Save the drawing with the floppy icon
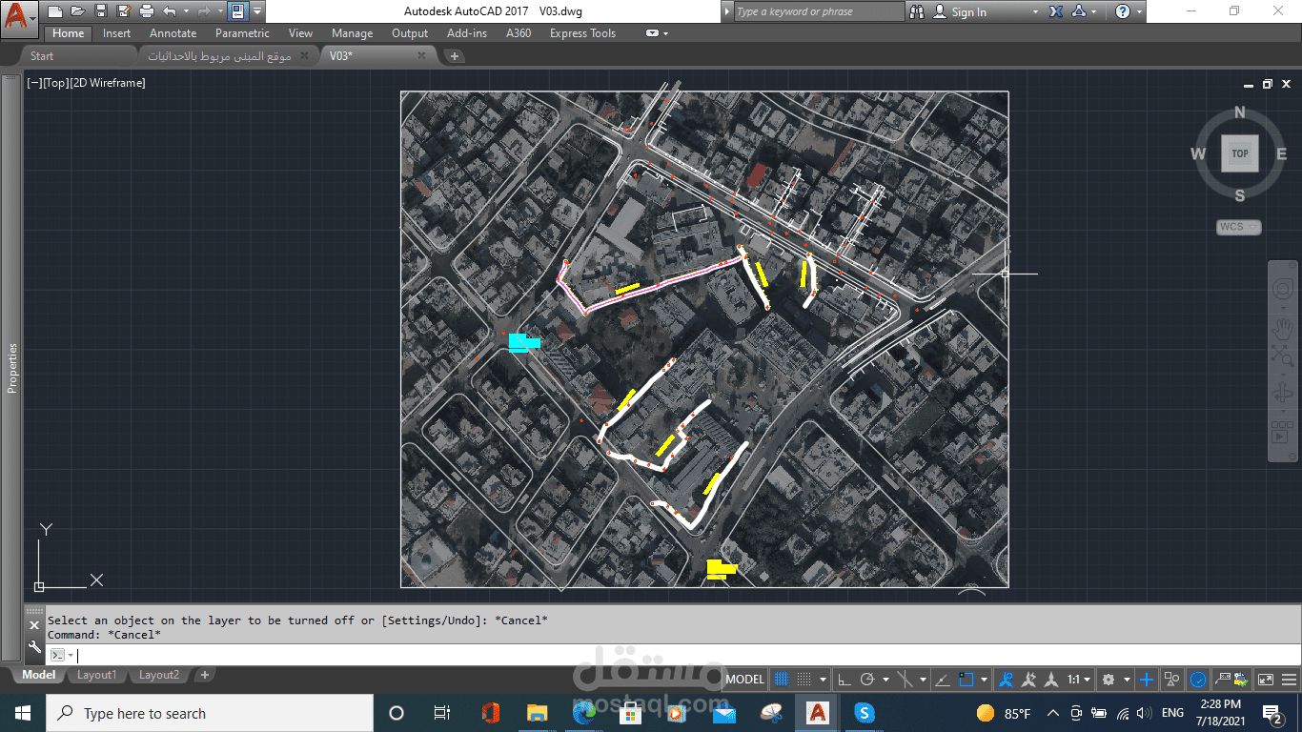1302x732 pixels. pyautogui.click(x=100, y=11)
